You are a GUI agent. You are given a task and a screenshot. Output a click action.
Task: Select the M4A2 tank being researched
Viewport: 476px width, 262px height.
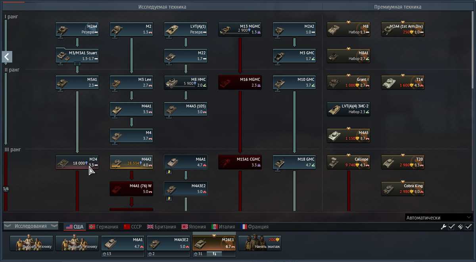point(131,162)
